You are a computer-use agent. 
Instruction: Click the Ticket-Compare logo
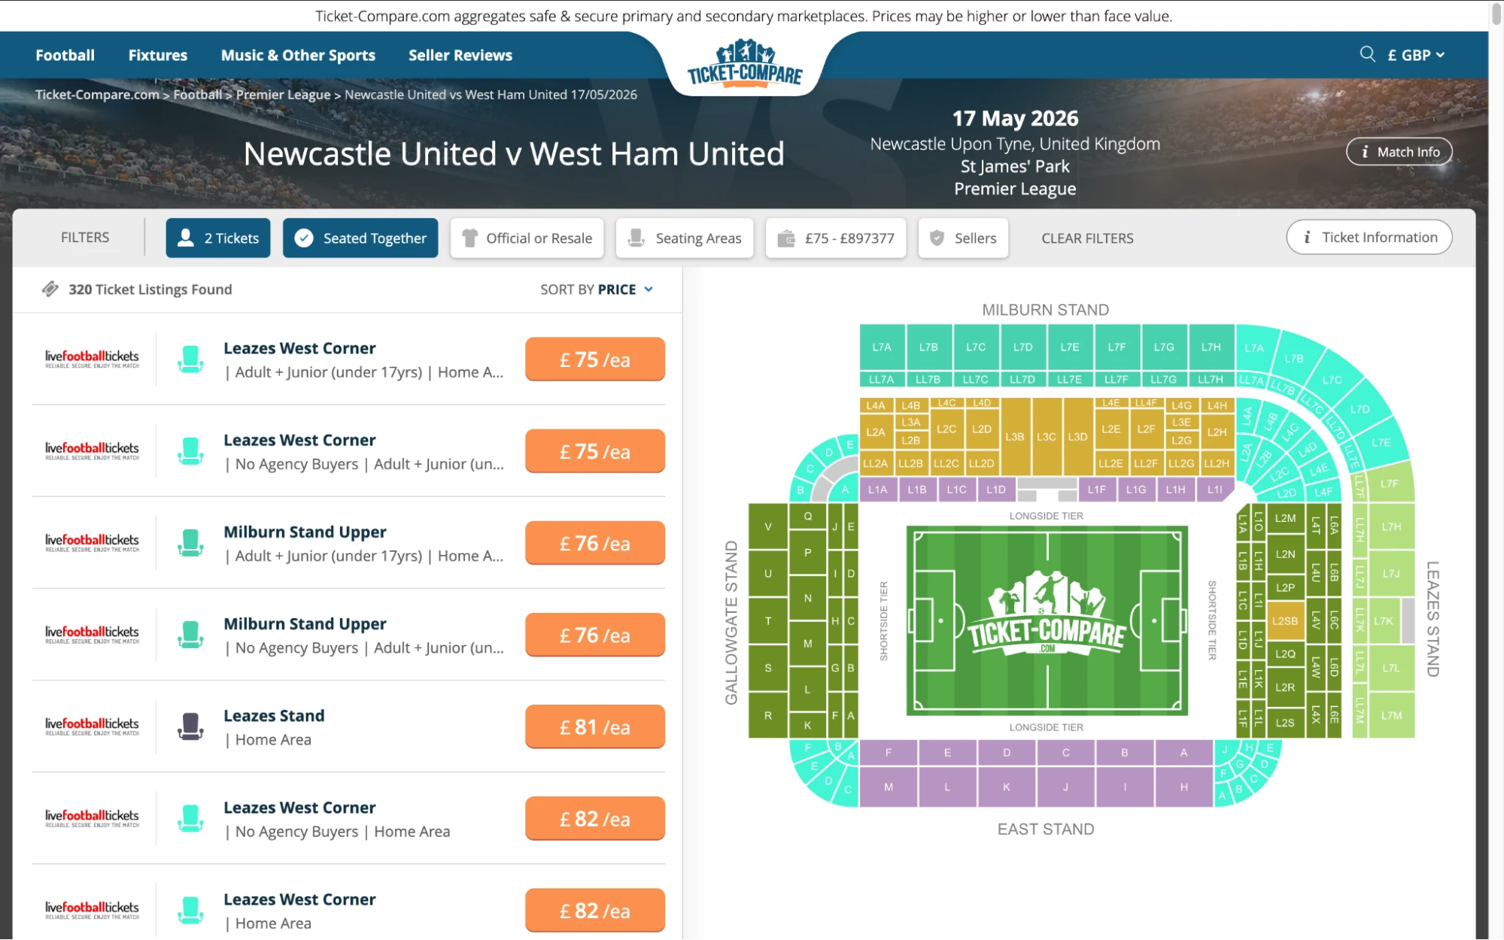click(743, 66)
